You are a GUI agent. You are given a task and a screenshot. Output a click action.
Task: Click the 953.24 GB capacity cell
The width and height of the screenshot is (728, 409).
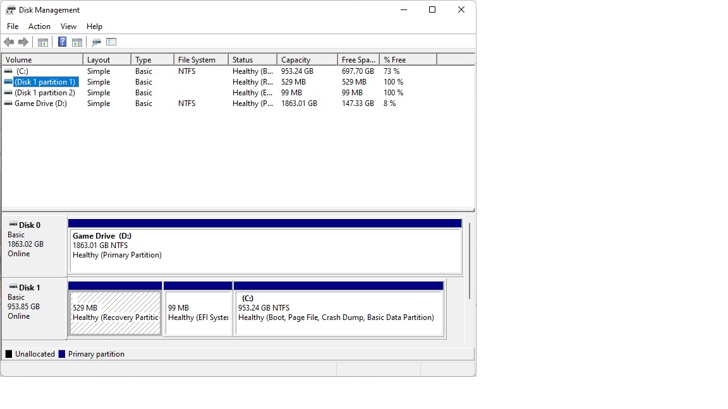[x=297, y=71]
